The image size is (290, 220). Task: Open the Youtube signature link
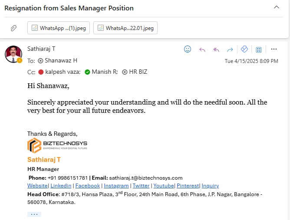pos(162,185)
